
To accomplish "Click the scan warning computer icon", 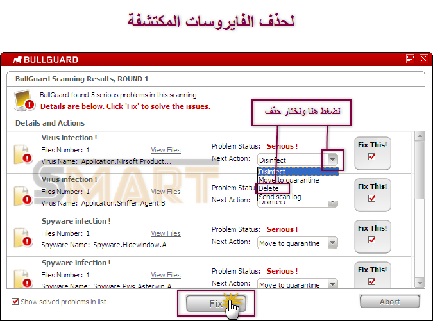I will tap(25, 100).
